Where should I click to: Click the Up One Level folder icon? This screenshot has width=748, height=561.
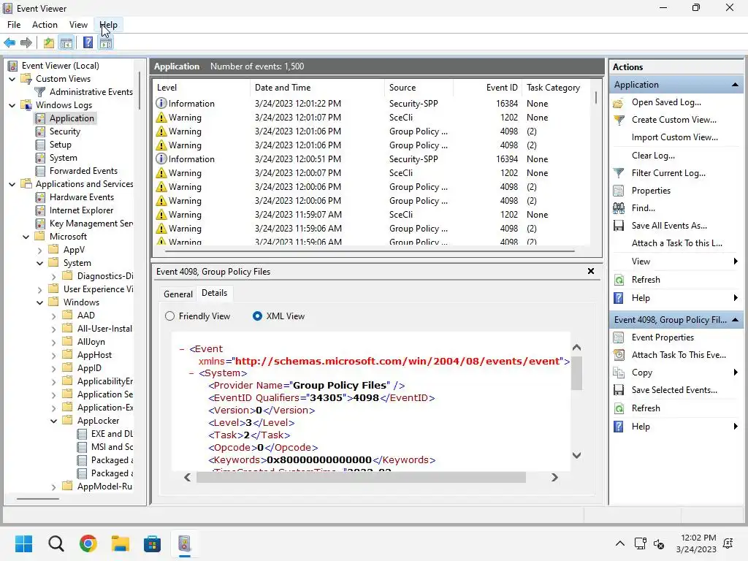coord(49,43)
